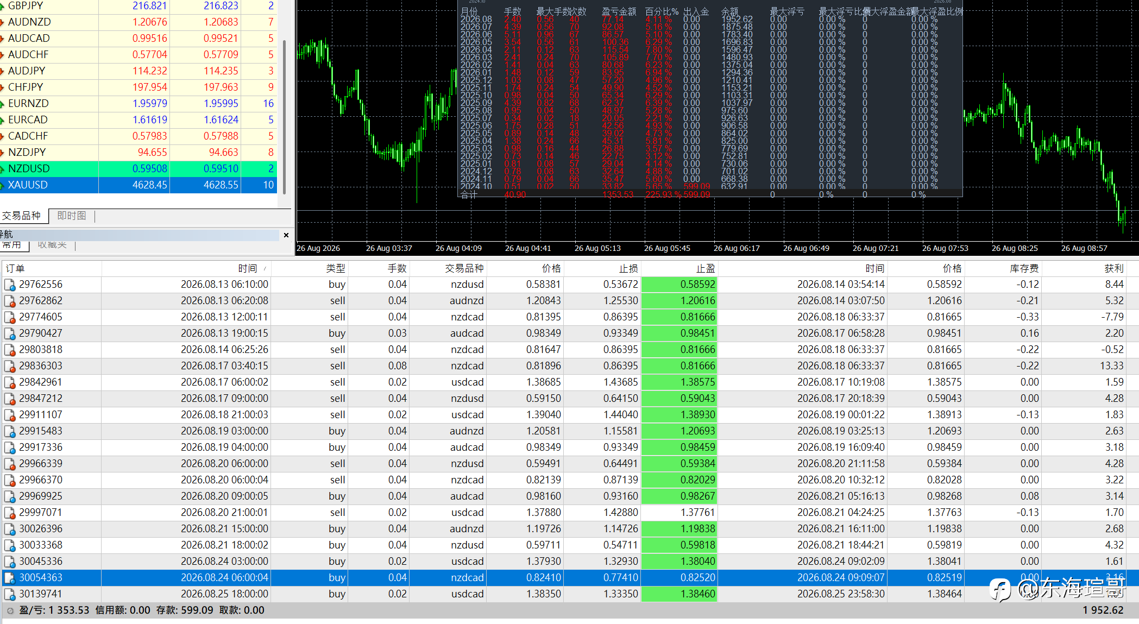Viewport: 1139px width, 624px height.
Task: Click the icon of order 30045336
Action: 10,562
